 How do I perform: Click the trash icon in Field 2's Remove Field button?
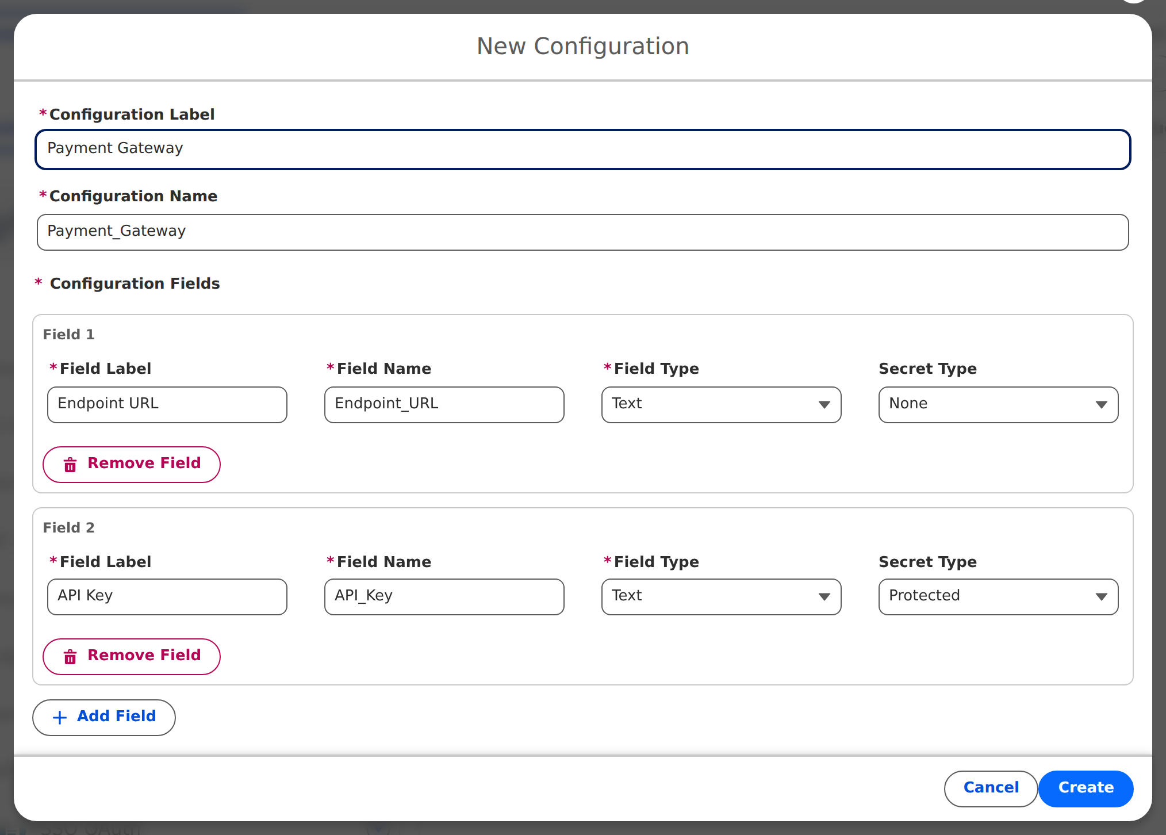pos(70,657)
